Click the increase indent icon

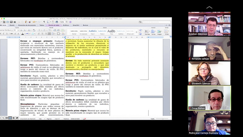58,30
